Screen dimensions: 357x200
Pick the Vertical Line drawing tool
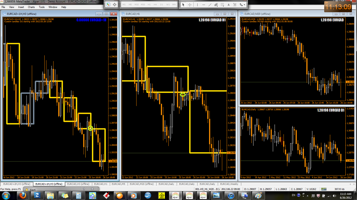(x=197, y=5)
